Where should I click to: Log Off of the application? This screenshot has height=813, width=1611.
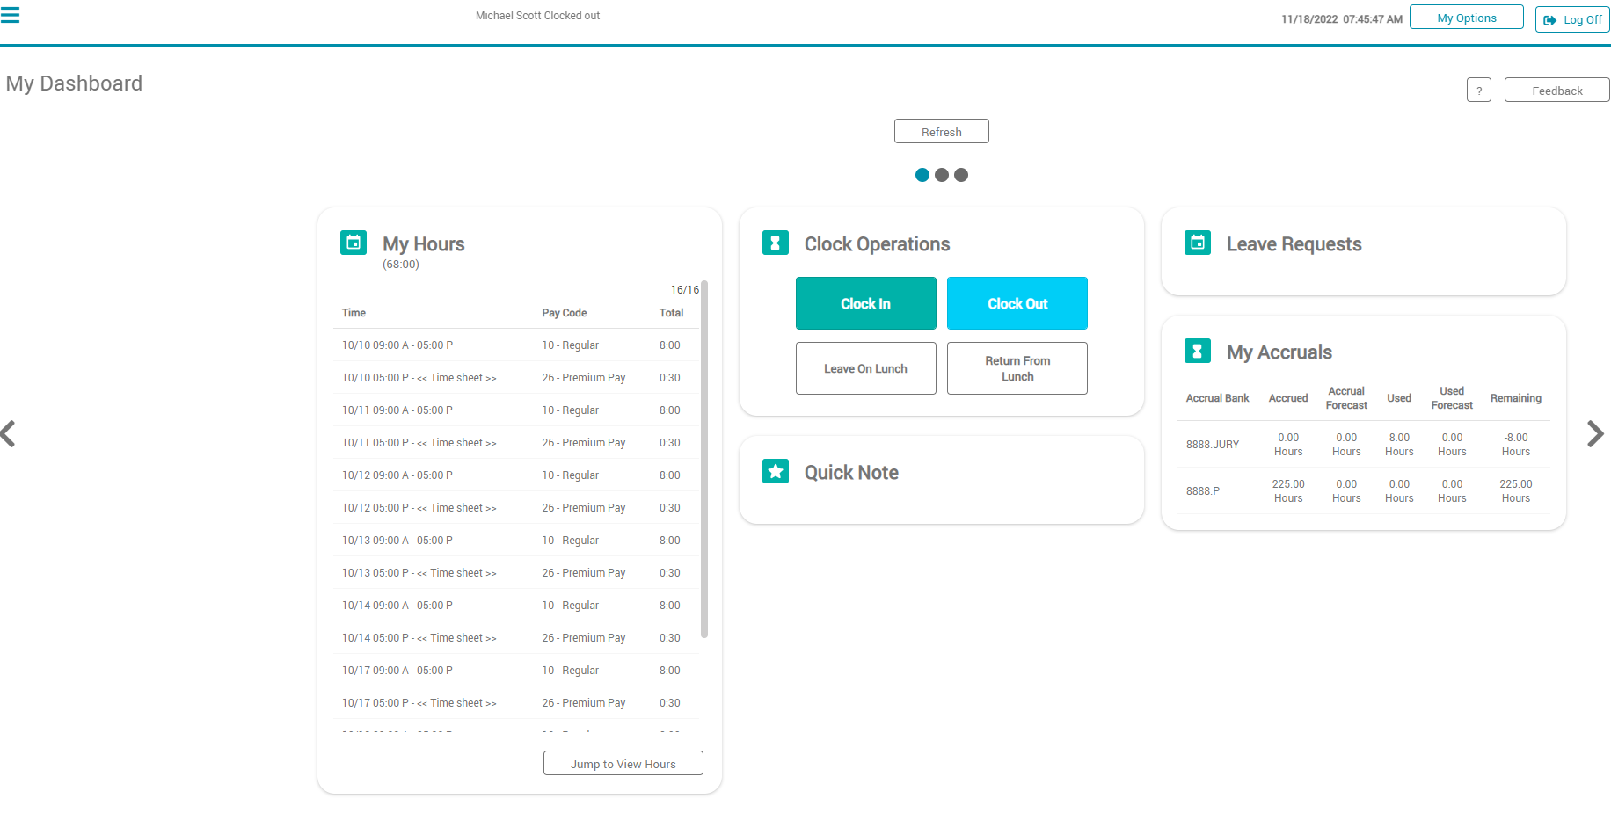click(x=1572, y=19)
